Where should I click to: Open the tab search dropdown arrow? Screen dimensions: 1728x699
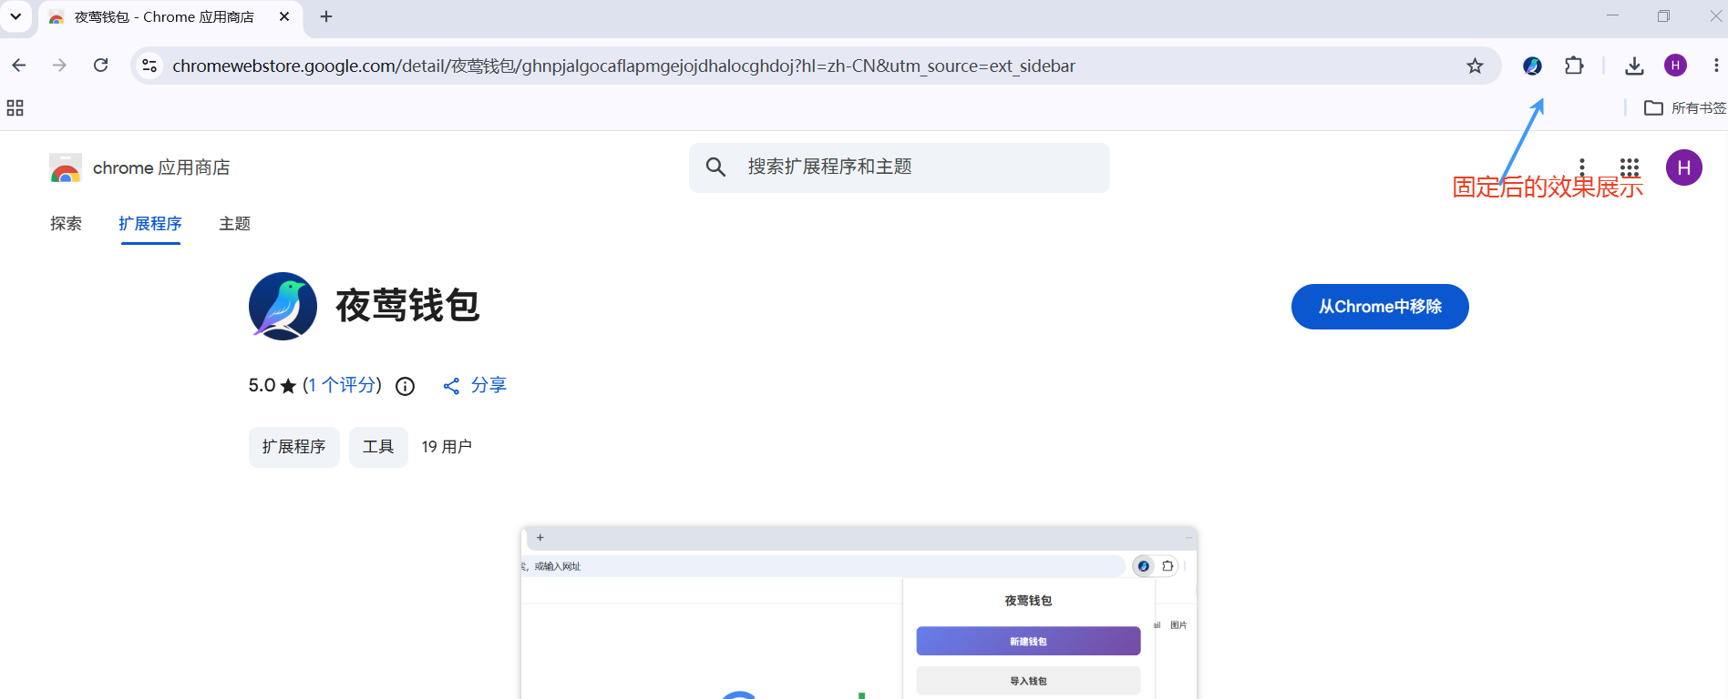coord(15,16)
